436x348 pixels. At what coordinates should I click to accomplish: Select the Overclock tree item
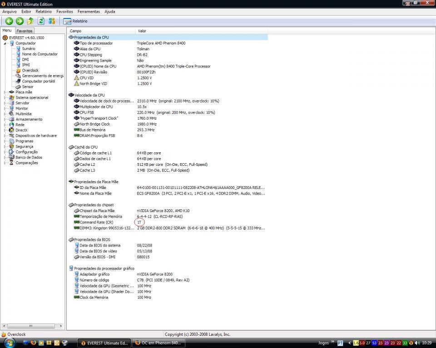[x=30, y=71]
